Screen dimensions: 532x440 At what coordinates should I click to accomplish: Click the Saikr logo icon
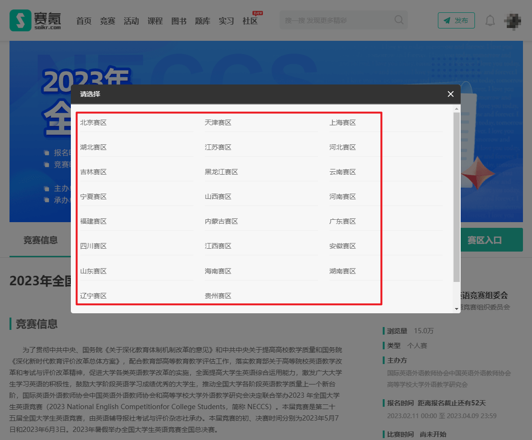click(20, 20)
